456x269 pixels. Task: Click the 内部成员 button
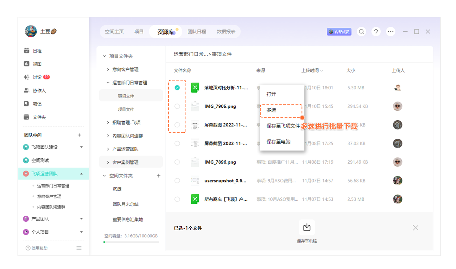click(339, 32)
